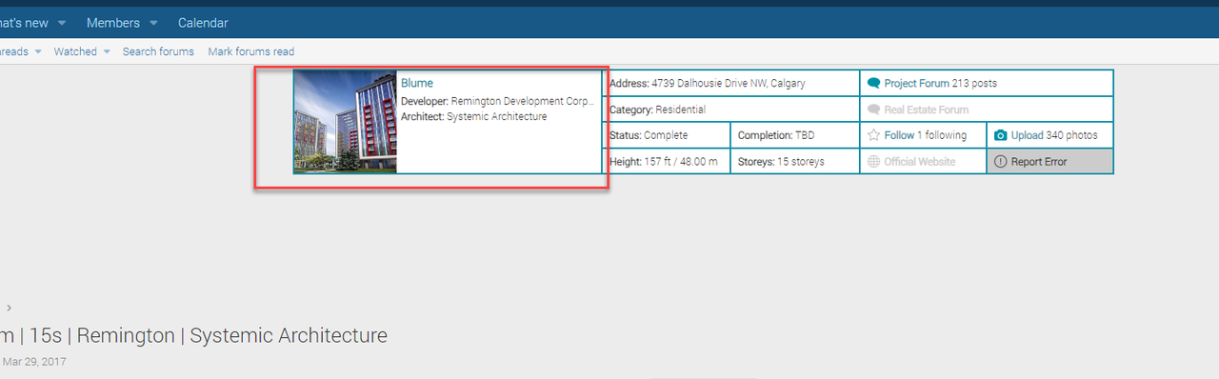Expand the Watched dropdown arrow

pyautogui.click(x=107, y=51)
